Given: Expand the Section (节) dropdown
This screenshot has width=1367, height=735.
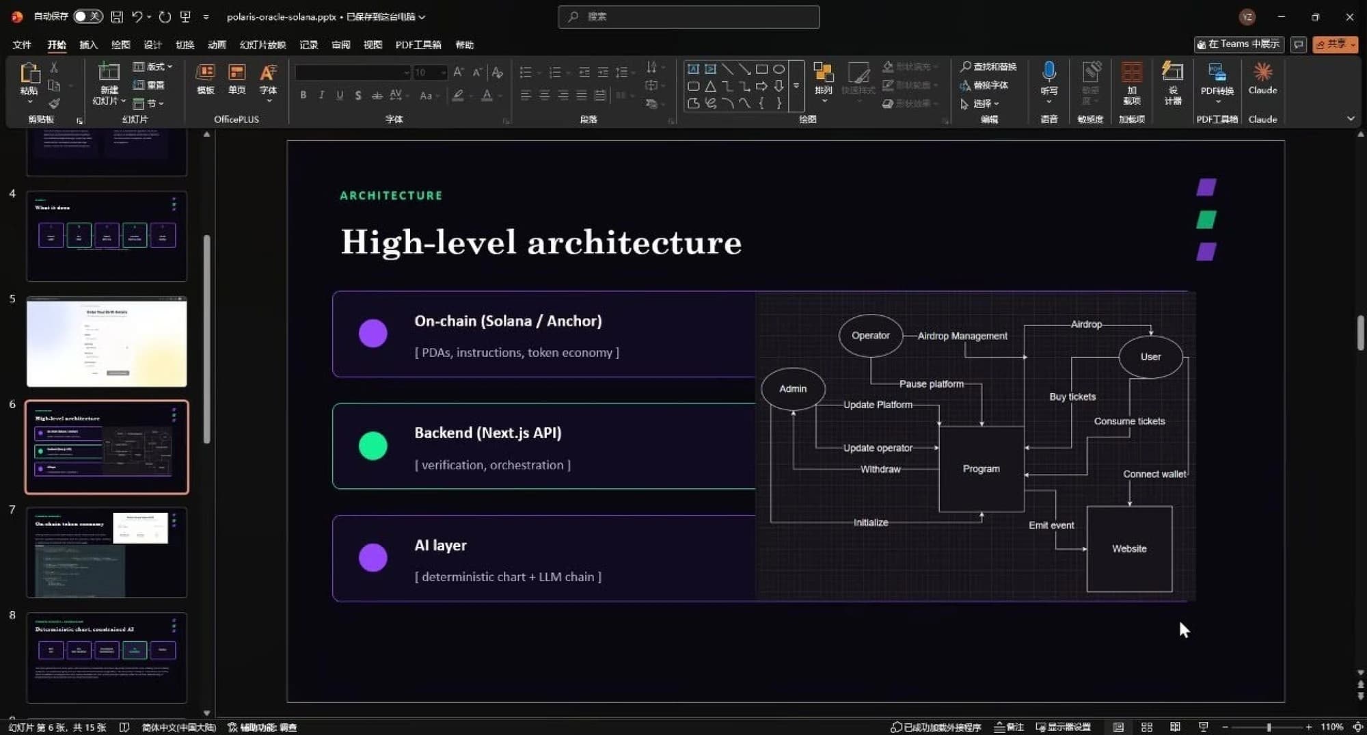Looking at the screenshot, I should (148, 103).
